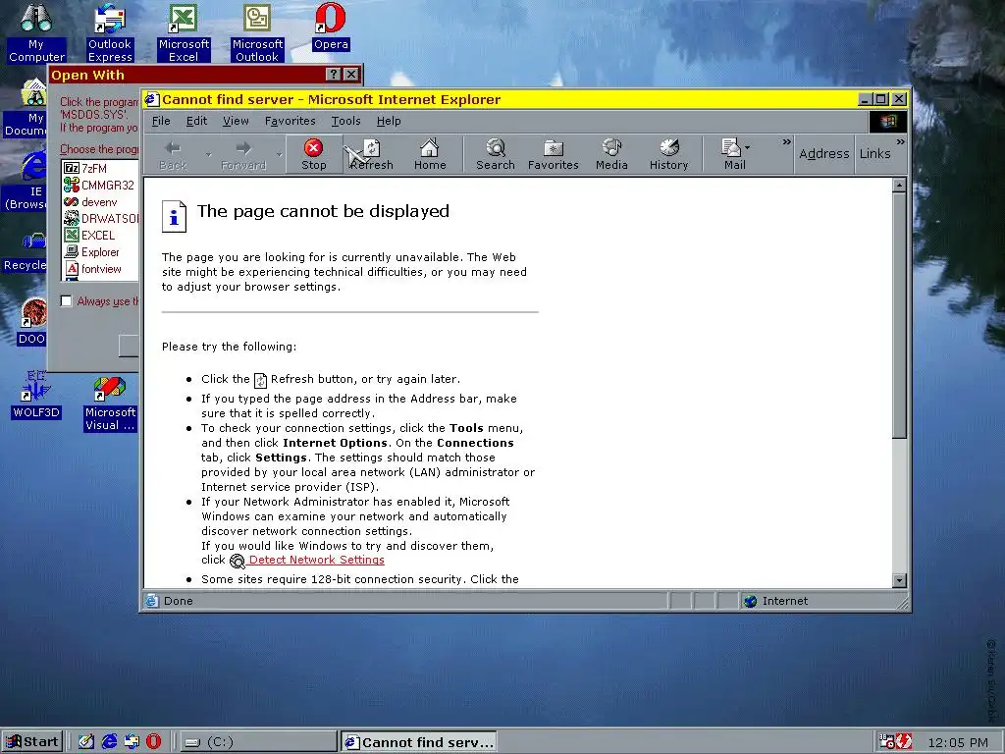
Task: Follow the Detect Network Settings link
Action: [317, 560]
